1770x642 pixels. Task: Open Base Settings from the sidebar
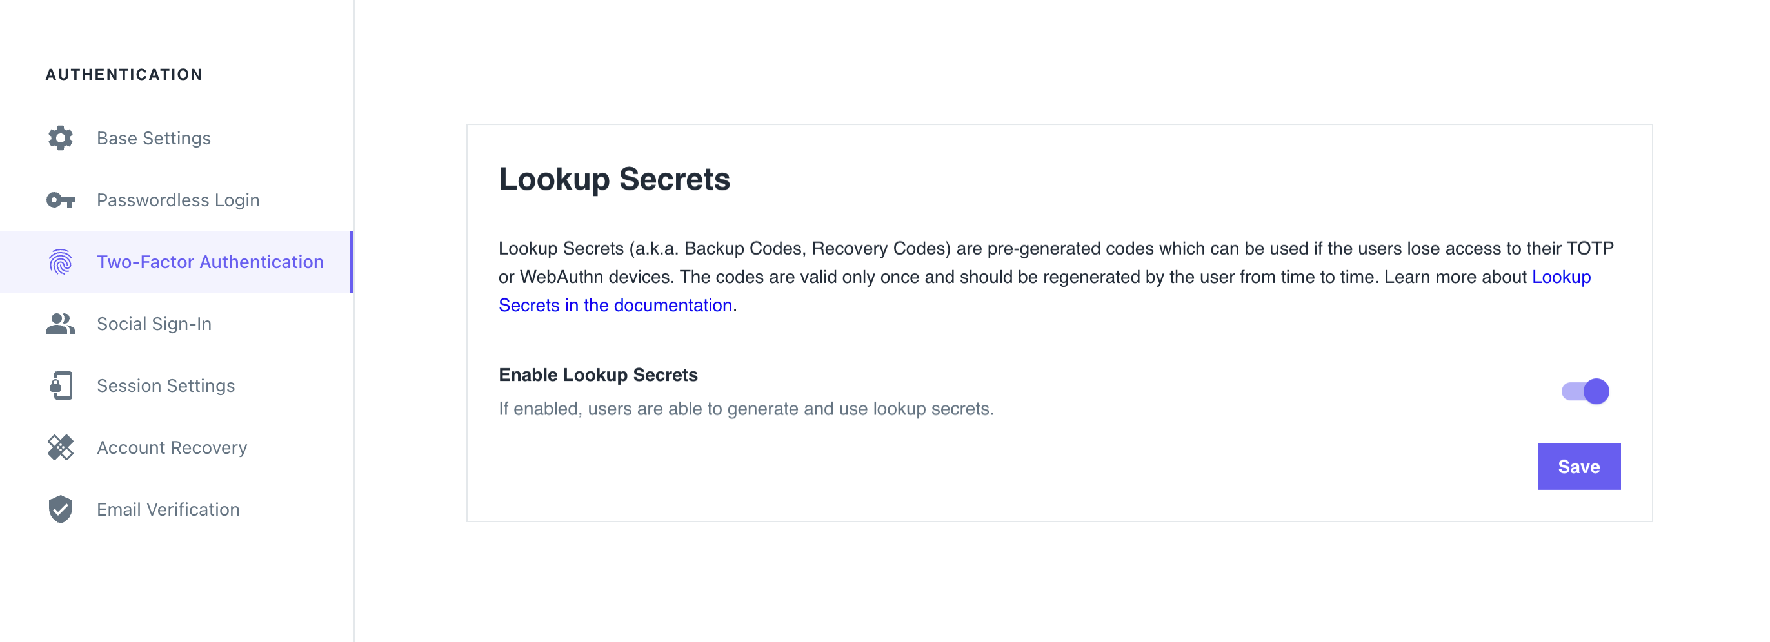click(x=154, y=138)
